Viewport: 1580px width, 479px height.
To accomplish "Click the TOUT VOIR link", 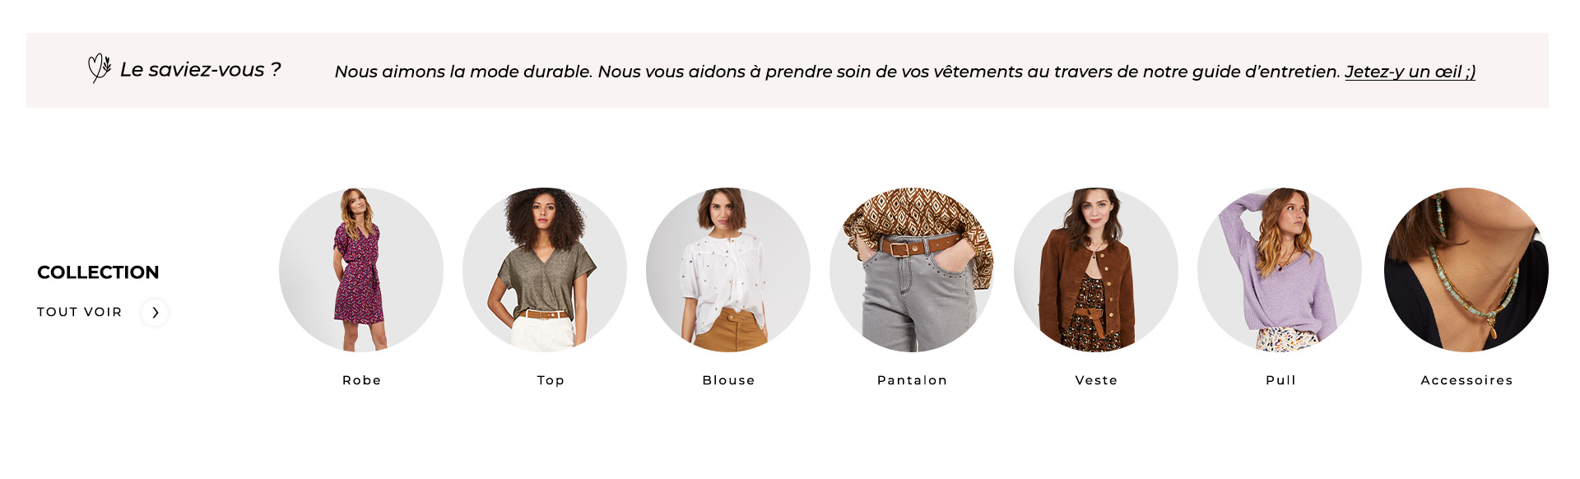I will tap(80, 312).
